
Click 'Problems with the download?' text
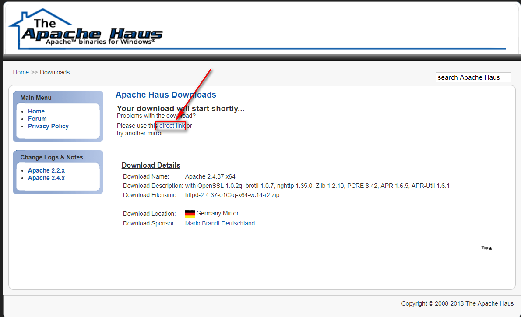pyautogui.click(x=156, y=116)
